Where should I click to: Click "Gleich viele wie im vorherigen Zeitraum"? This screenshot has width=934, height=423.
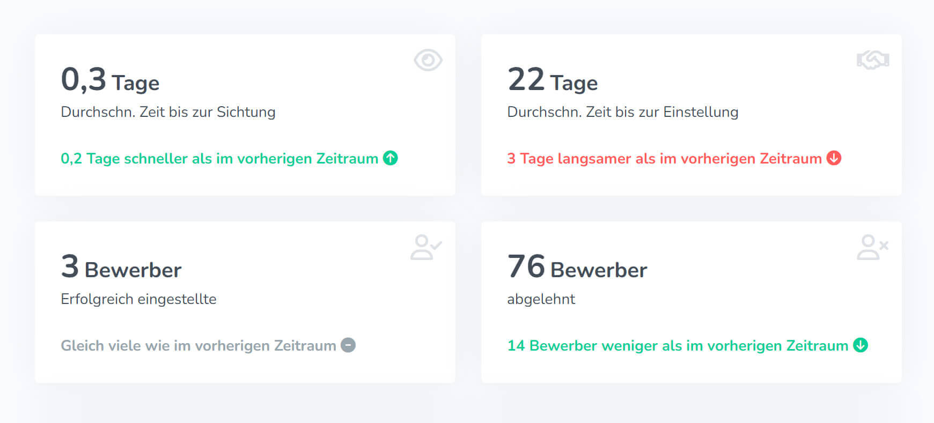tap(198, 346)
